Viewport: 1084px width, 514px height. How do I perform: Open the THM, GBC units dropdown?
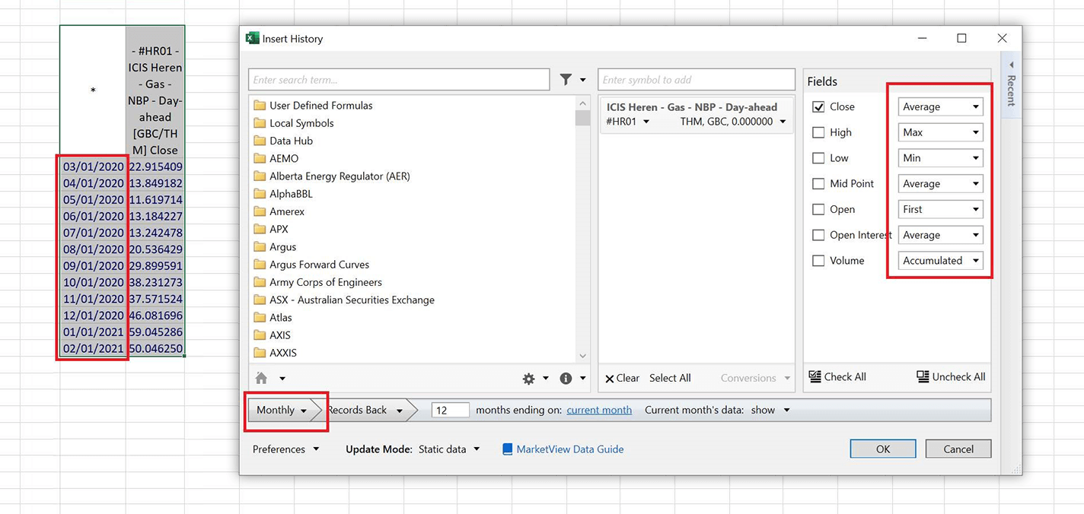[733, 122]
